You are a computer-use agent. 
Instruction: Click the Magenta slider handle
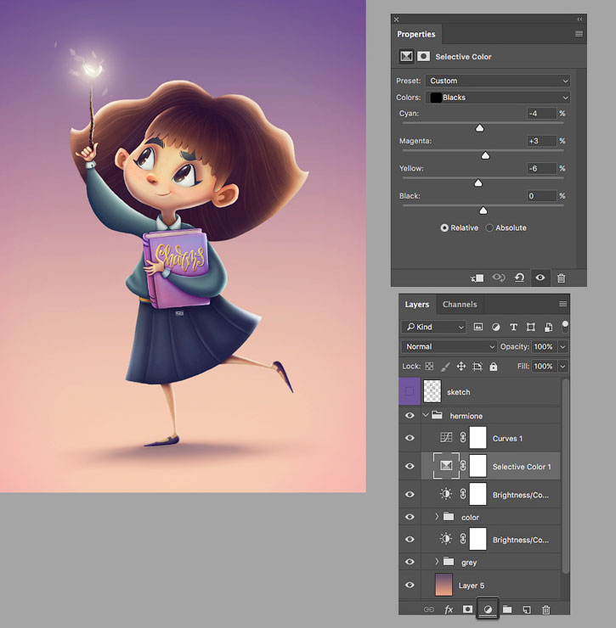coord(485,155)
